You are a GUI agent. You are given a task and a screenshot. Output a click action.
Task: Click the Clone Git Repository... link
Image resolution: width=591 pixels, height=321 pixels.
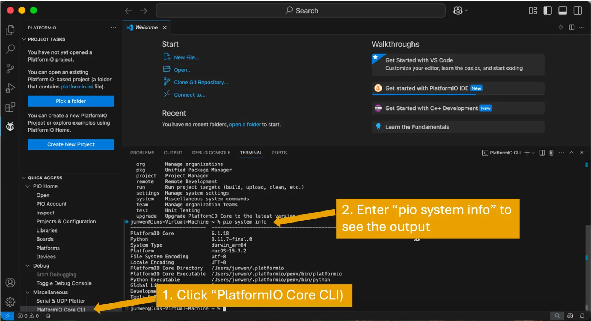click(x=201, y=82)
